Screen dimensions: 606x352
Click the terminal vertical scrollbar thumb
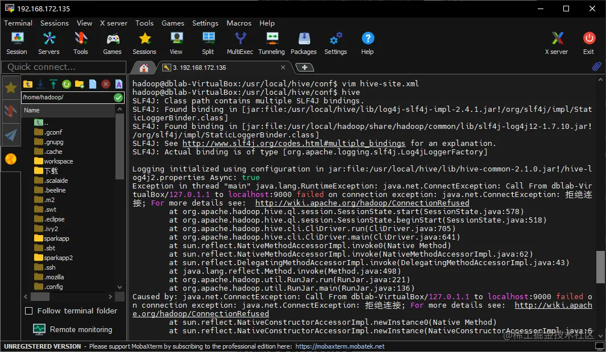[x=600, y=267]
